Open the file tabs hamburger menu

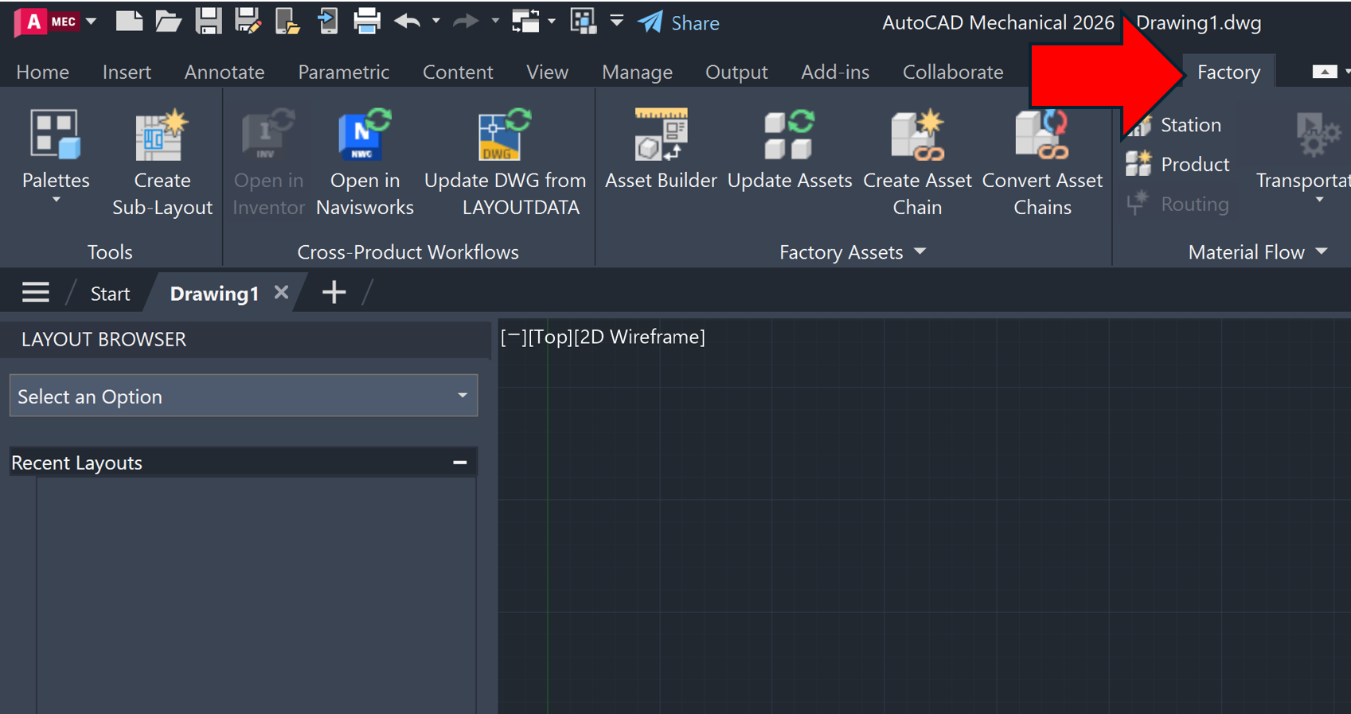(x=36, y=293)
